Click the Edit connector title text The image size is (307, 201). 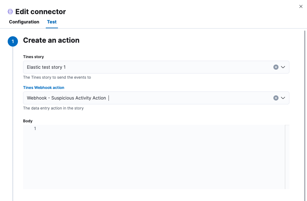click(x=40, y=12)
